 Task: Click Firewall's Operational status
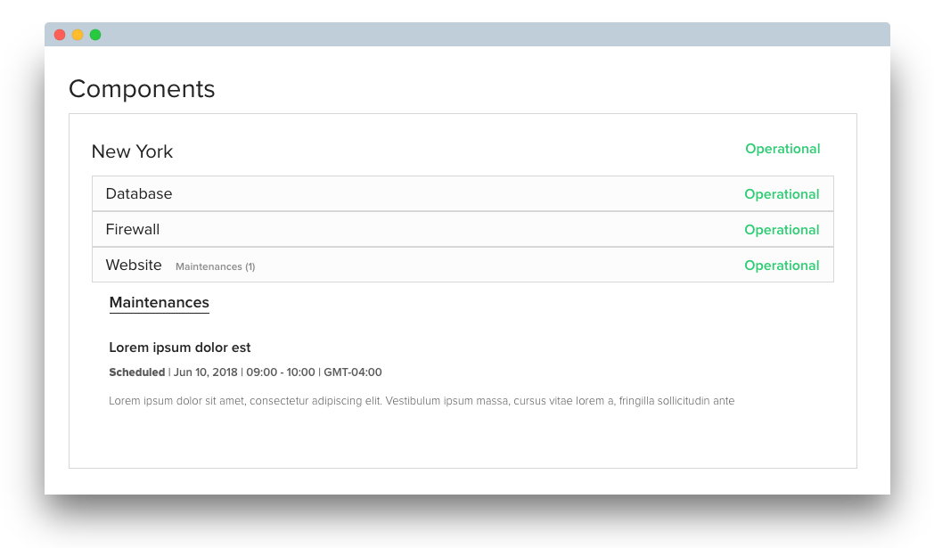pyautogui.click(x=782, y=230)
